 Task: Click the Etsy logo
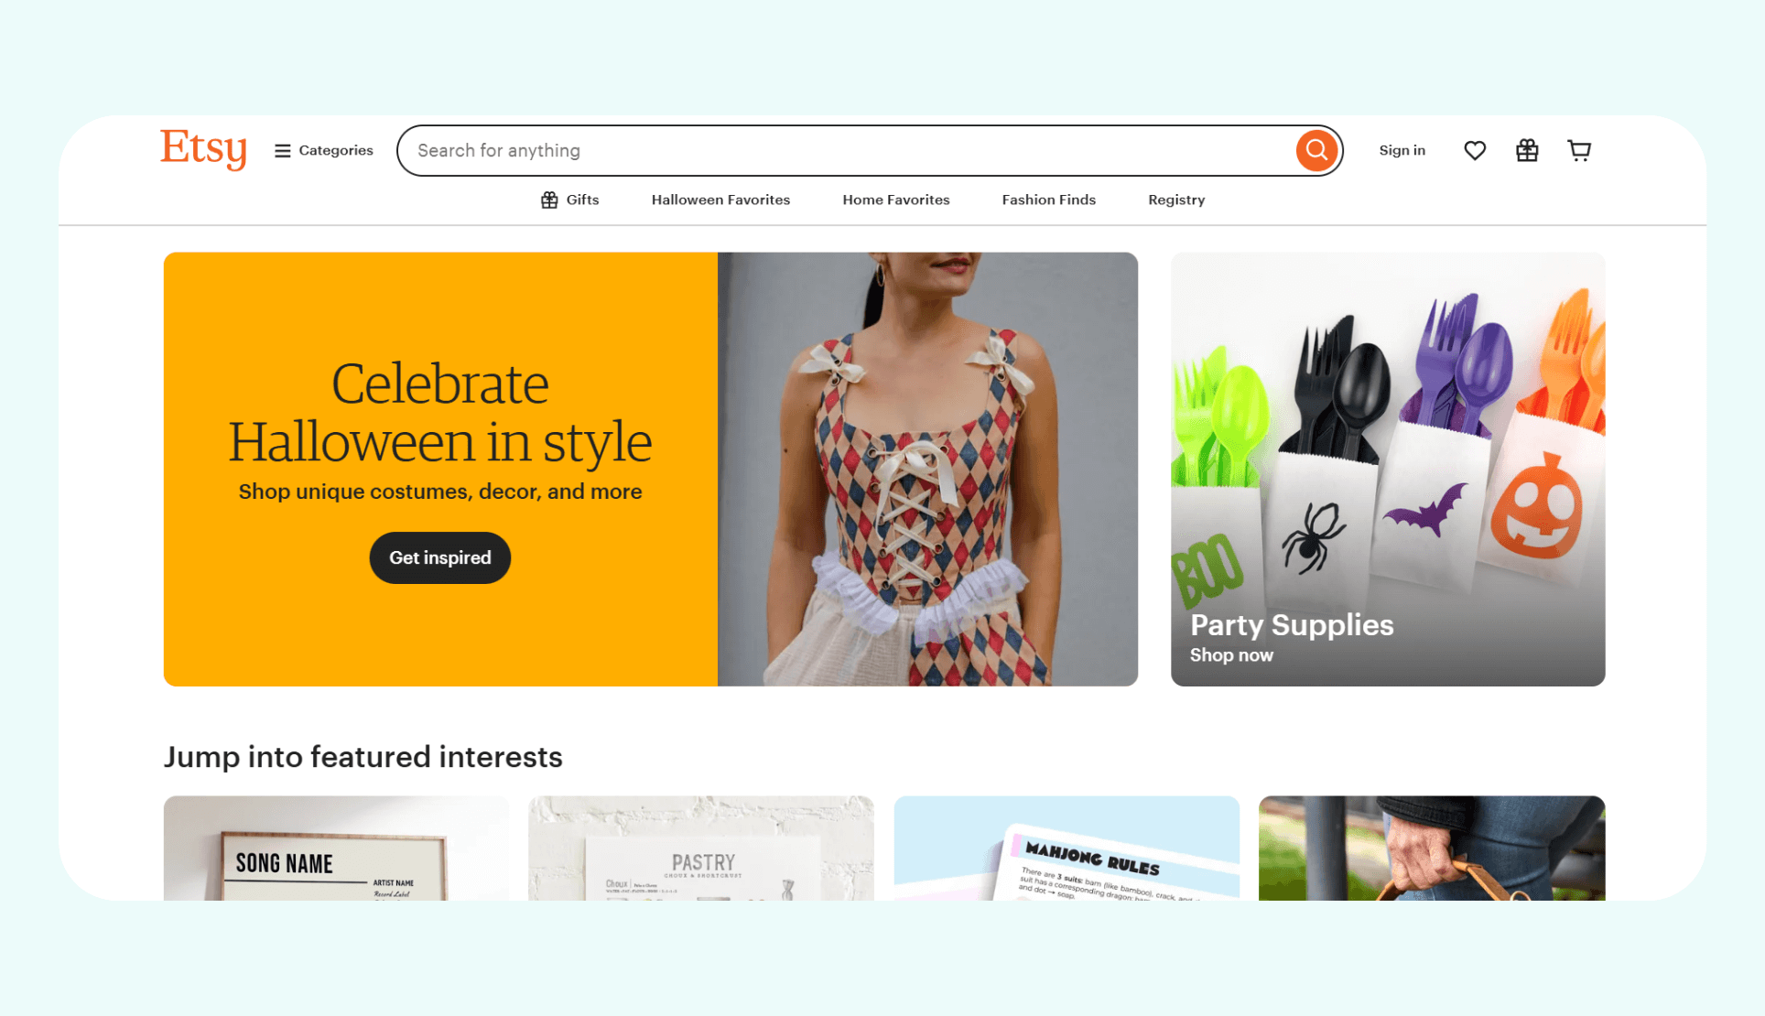pos(203,148)
